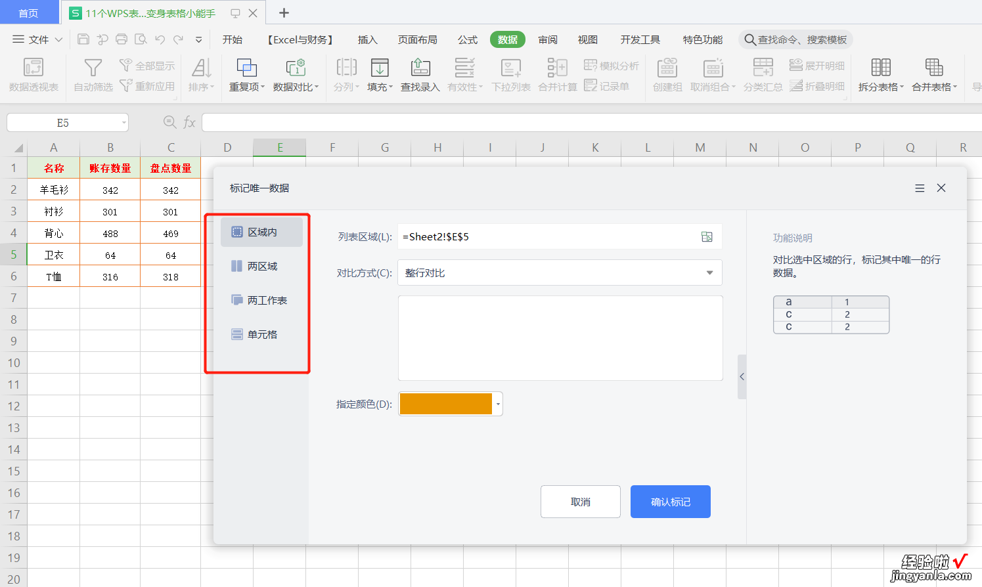Click 重新应用 in the ribbon
The width and height of the screenshot is (982, 587).
click(147, 86)
